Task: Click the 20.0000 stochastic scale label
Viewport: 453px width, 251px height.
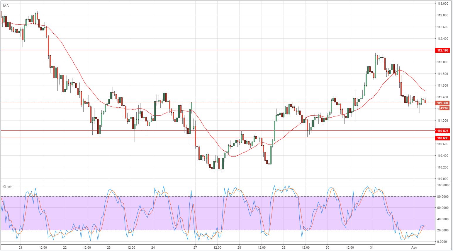Action: pyautogui.click(x=444, y=230)
